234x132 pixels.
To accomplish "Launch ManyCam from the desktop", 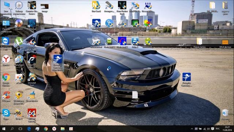I will [19, 59].
